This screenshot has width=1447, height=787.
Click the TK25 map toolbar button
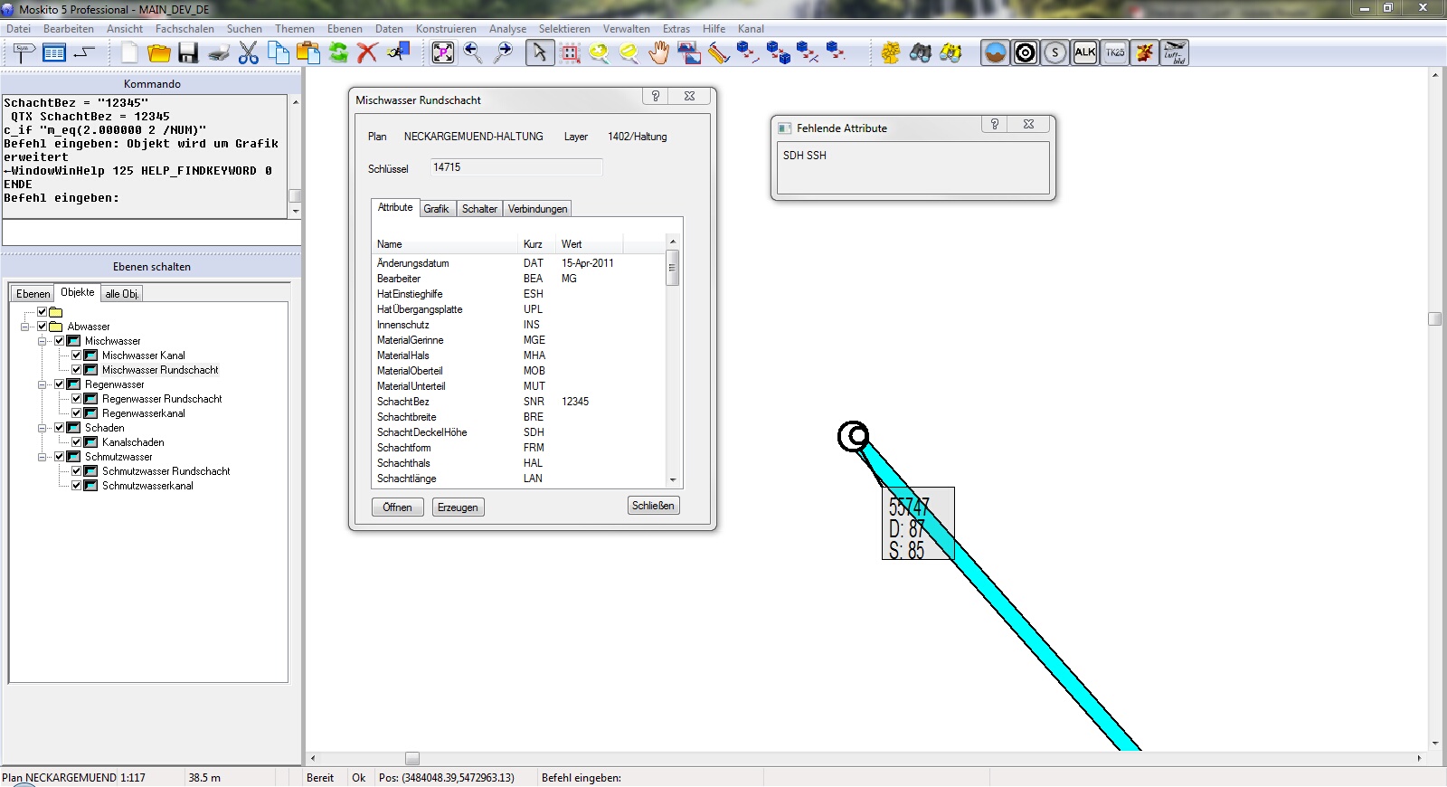[x=1115, y=53]
